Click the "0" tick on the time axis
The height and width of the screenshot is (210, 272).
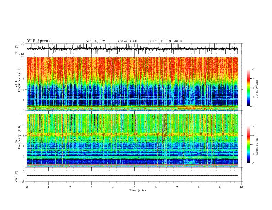point(27,187)
